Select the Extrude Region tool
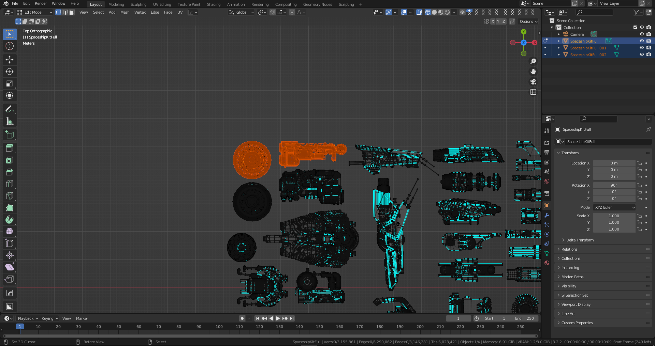 click(x=10, y=148)
